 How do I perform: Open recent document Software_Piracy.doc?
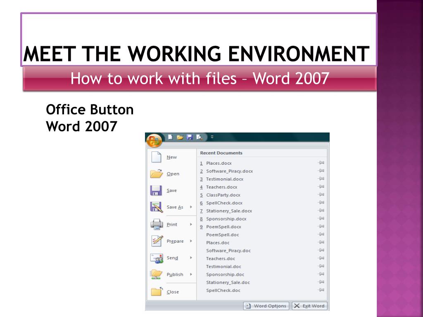(228, 251)
